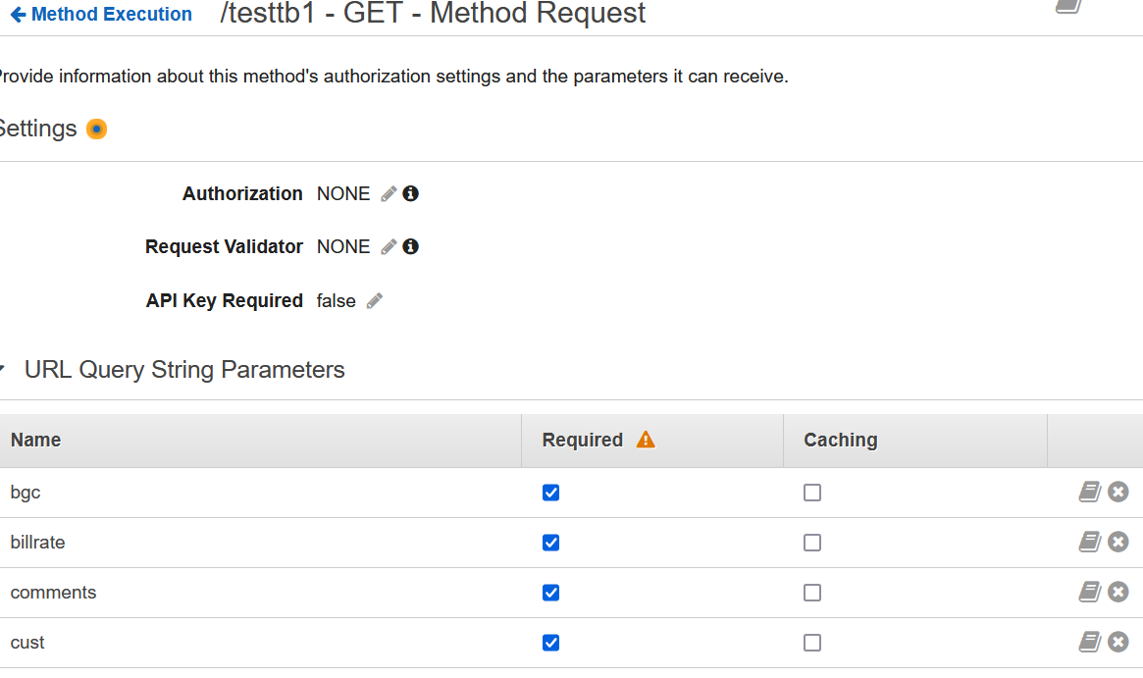The image size is (1143, 678).
Task: Enable Caching for the billrate parameter
Action: (x=812, y=543)
